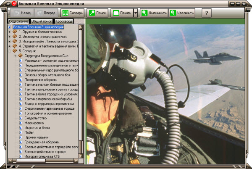
Task: Click the Поиск search button
Action: click(97, 13)
